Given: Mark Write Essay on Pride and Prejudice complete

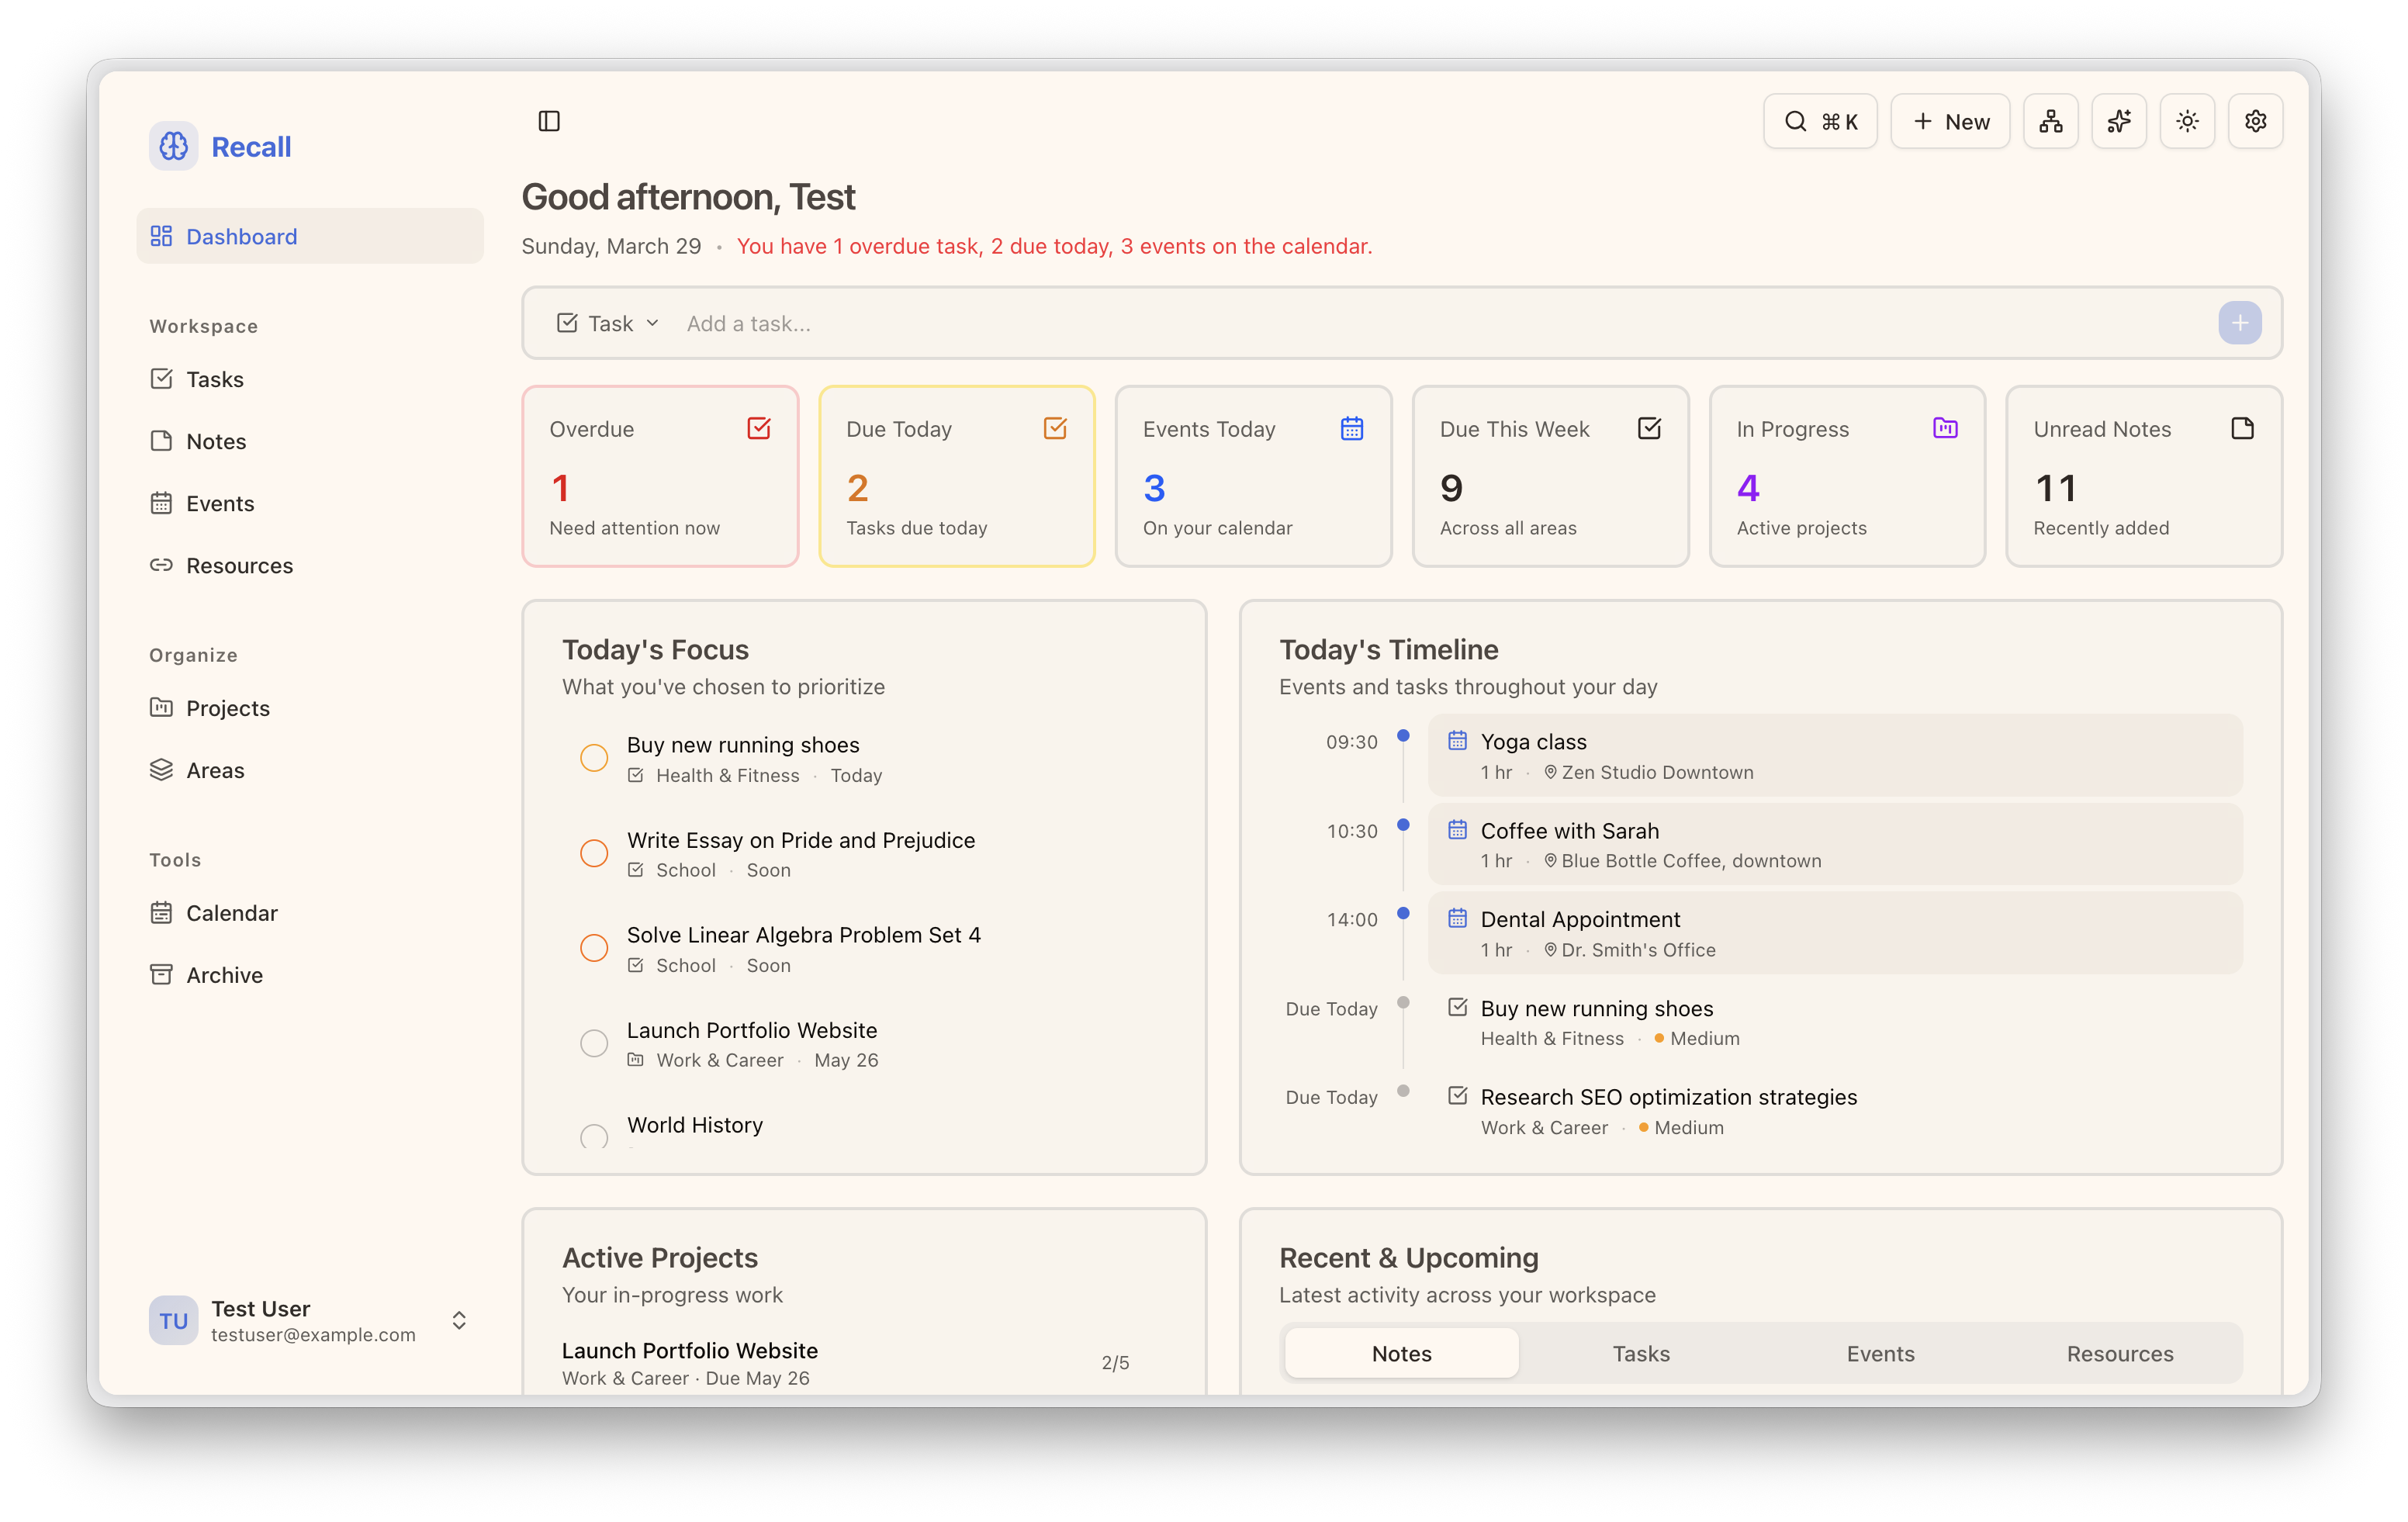Looking at the screenshot, I should coord(595,853).
